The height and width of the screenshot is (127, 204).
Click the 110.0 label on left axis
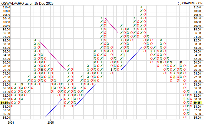pyautogui.click(x=6, y=7)
